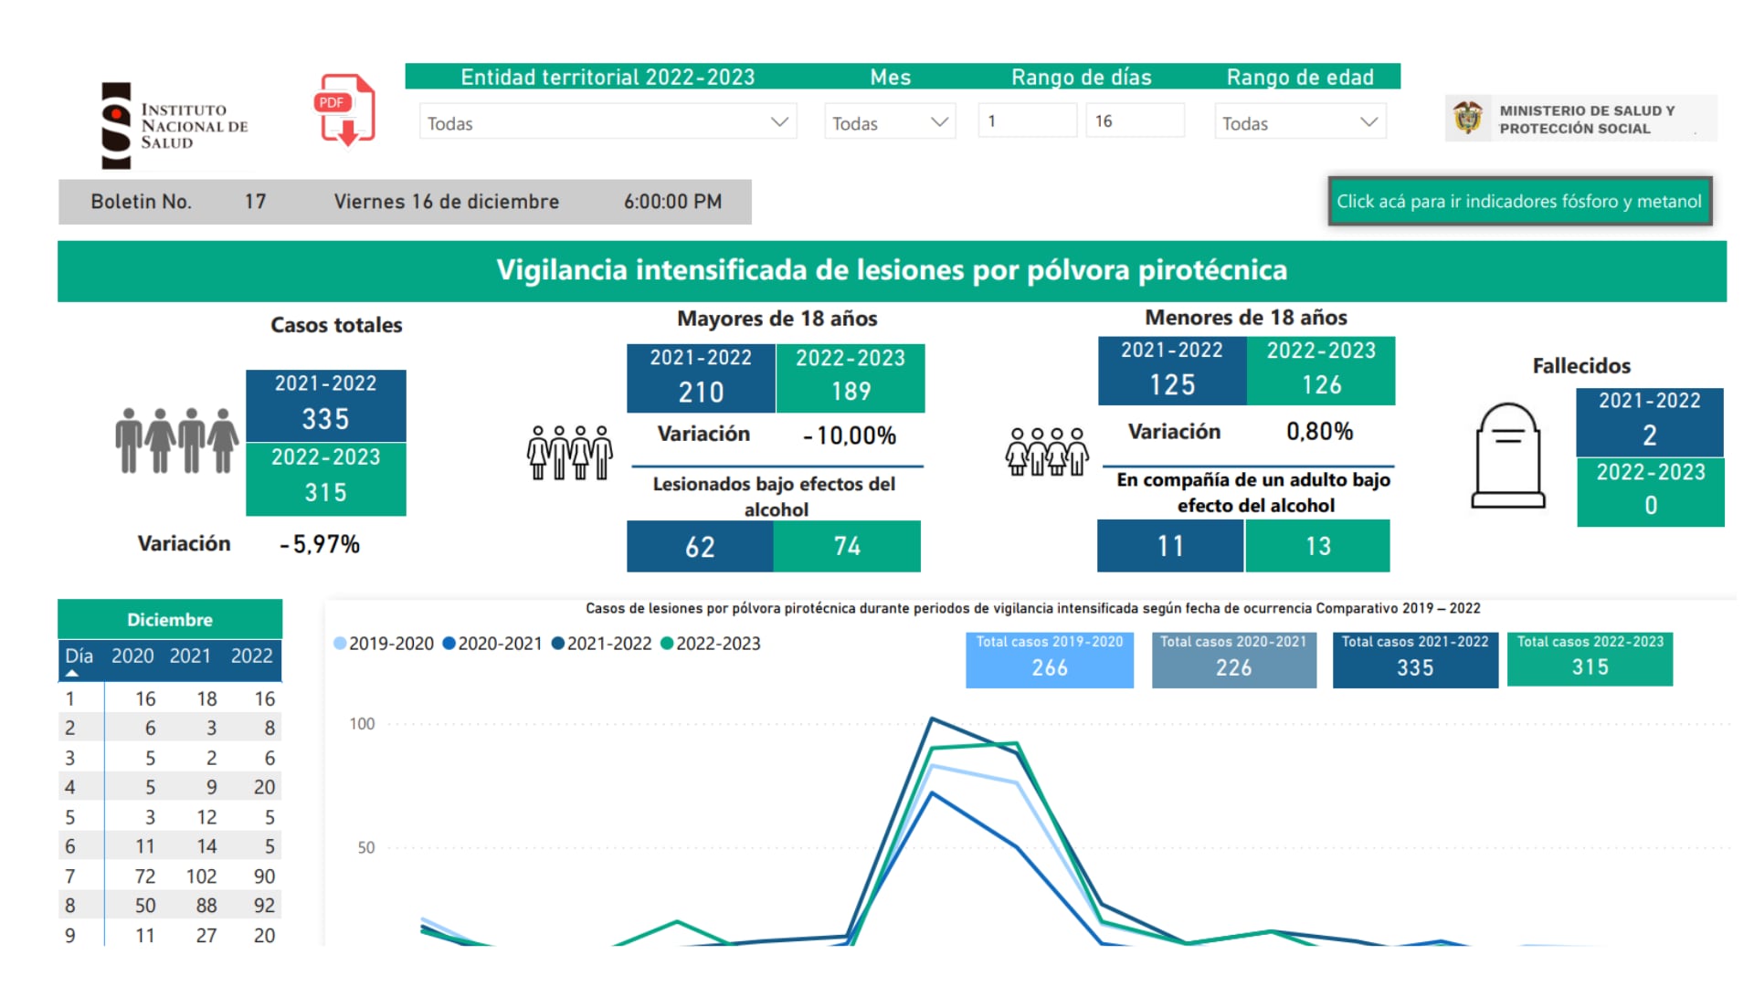1754x986 pixels.
Task: Click the 2021 column header in table
Action: click(190, 656)
